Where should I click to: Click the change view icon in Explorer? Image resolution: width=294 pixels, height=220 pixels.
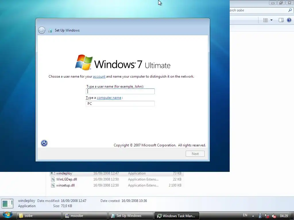[x=265, y=20]
